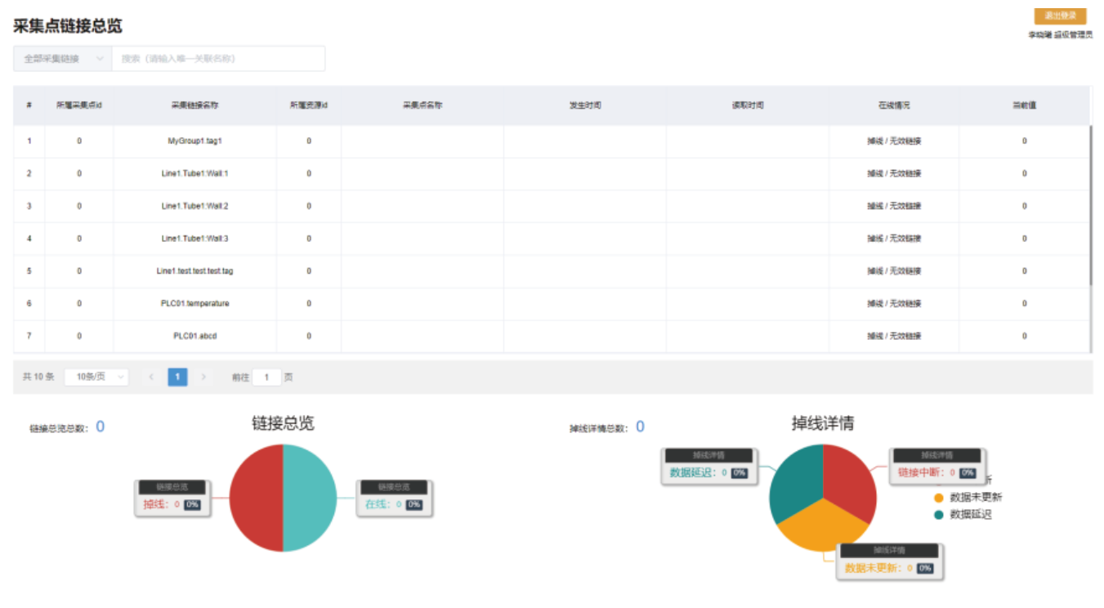
Task: Click the table's vertical scrollbar
Action: (1090, 204)
